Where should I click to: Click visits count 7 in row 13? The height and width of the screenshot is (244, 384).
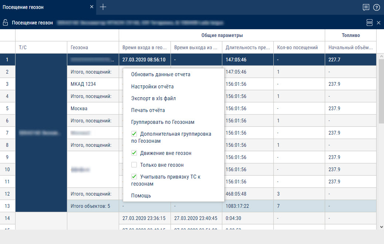click(x=299, y=206)
